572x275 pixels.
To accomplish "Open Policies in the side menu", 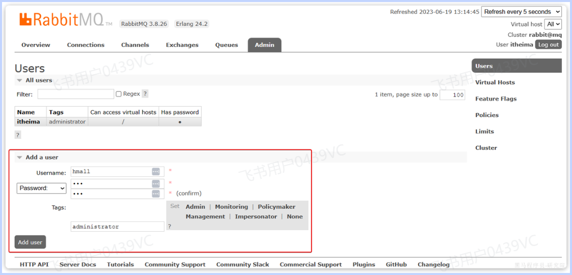I will coord(487,115).
